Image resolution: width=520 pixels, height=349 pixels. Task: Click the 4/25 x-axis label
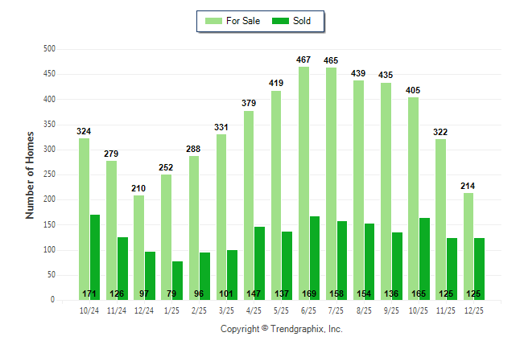(254, 310)
